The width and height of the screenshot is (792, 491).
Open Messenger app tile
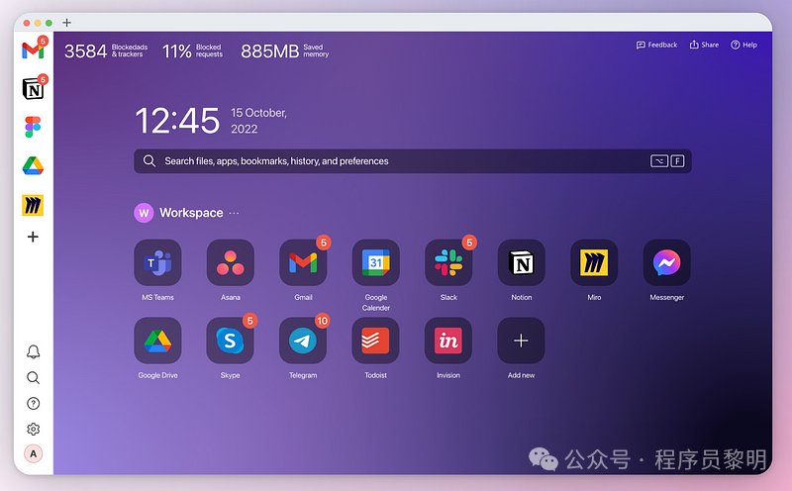pyautogui.click(x=666, y=262)
